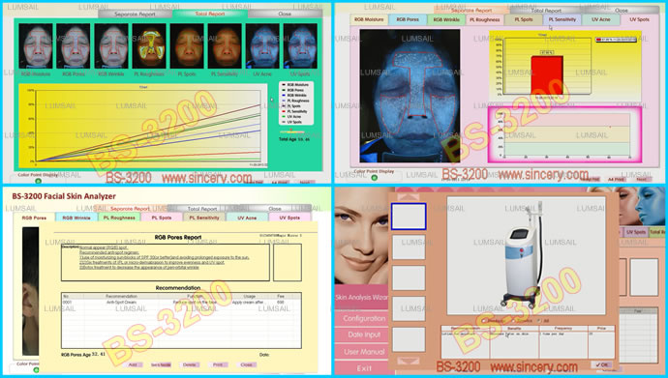
Task: Select RGB Pores tab in the Pores Report window
Action: 34,218
